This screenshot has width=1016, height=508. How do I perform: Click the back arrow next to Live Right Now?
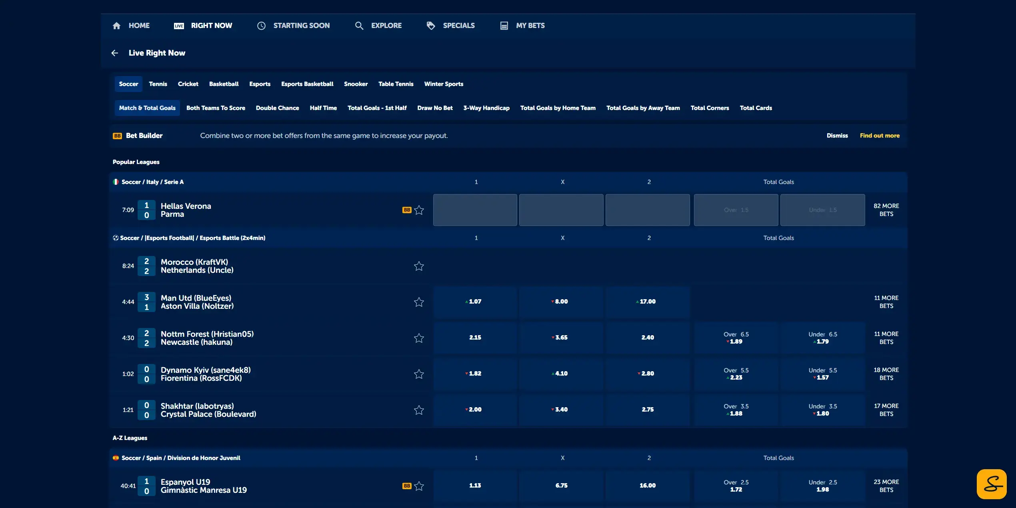pos(115,53)
